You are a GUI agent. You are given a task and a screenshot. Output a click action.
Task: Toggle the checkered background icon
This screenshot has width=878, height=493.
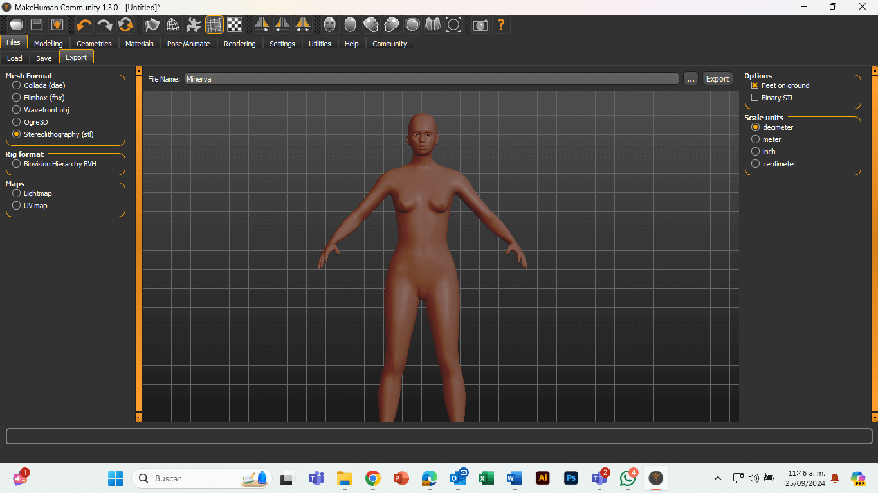pyautogui.click(x=235, y=25)
